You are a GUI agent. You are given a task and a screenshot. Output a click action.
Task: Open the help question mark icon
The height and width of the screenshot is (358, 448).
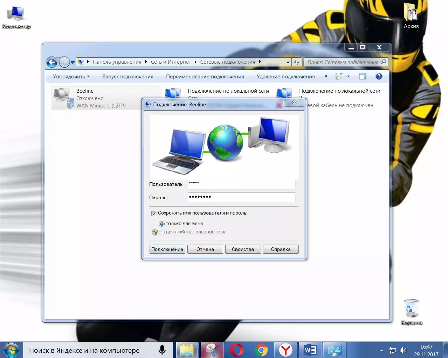tap(379, 76)
